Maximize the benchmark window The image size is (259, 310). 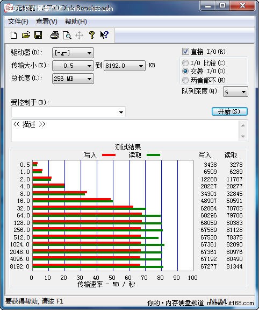(222, 6)
